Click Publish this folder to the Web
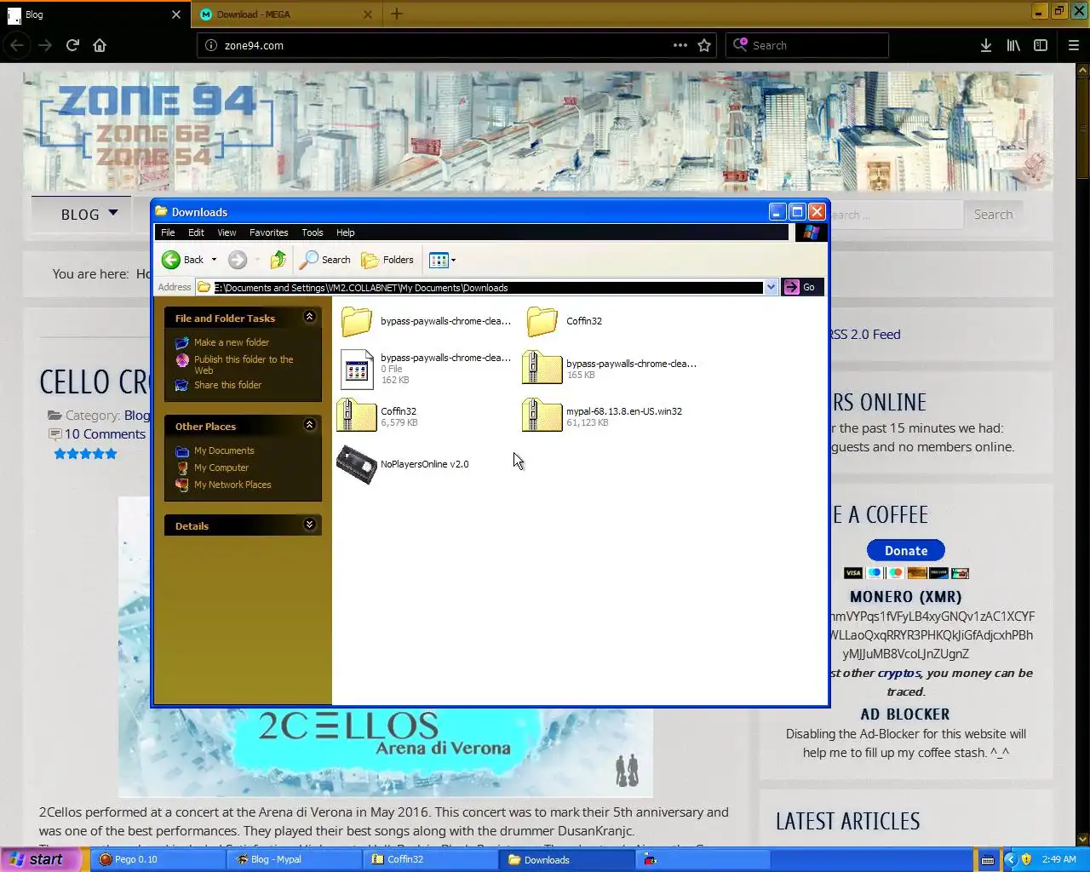 click(244, 364)
